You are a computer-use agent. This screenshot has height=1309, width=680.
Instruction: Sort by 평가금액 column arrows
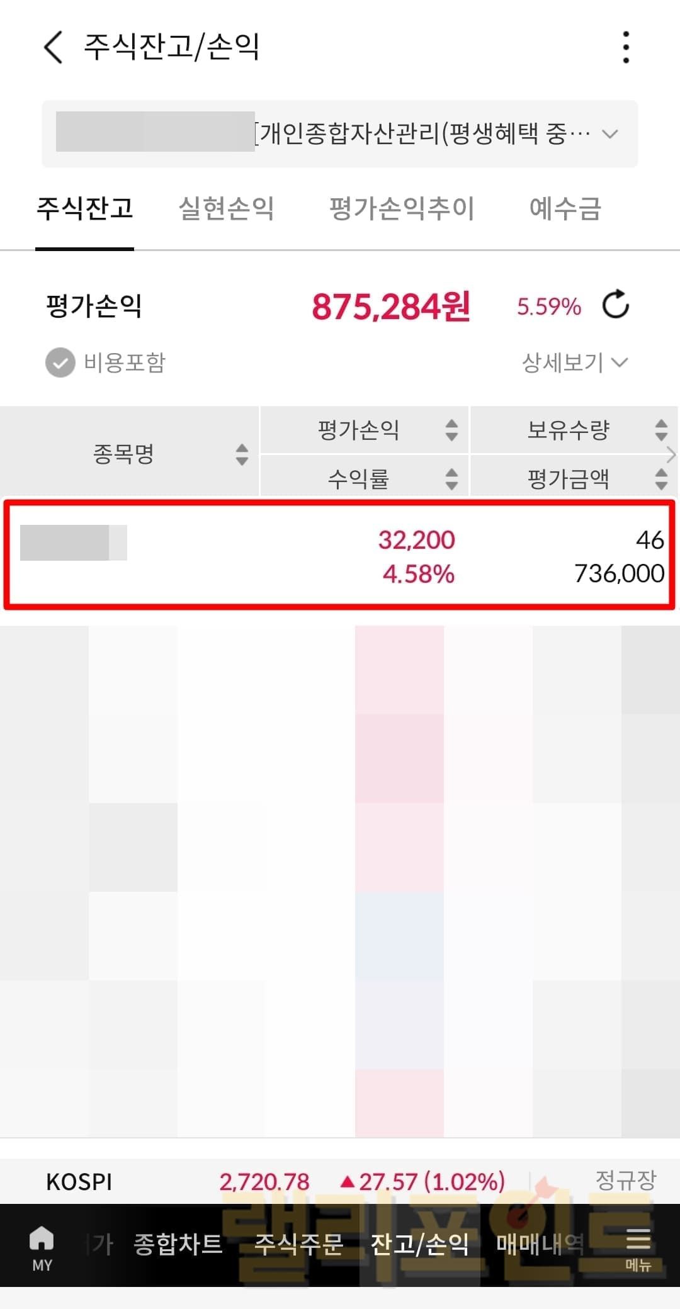[x=660, y=479]
